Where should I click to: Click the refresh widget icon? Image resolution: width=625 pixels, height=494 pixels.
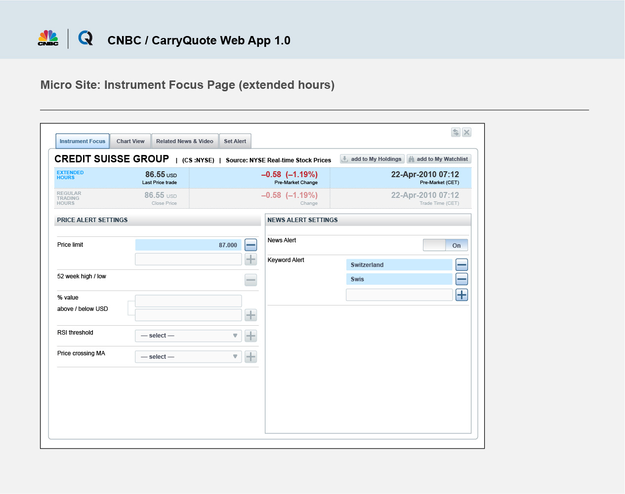(456, 132)
